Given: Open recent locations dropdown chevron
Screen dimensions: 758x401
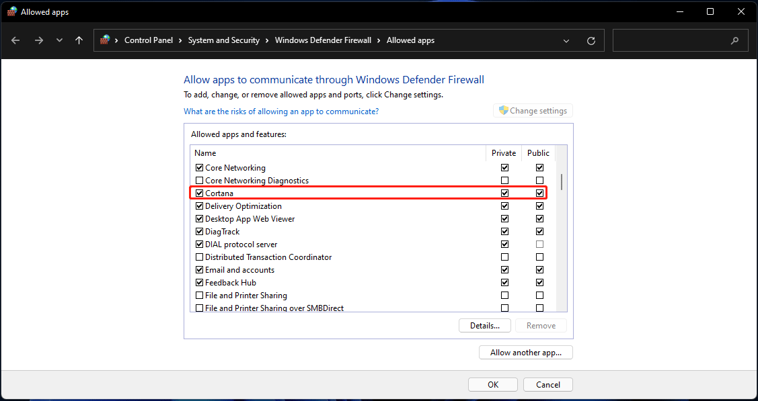Looking at the screenshot, I should [x=59, y=40].
